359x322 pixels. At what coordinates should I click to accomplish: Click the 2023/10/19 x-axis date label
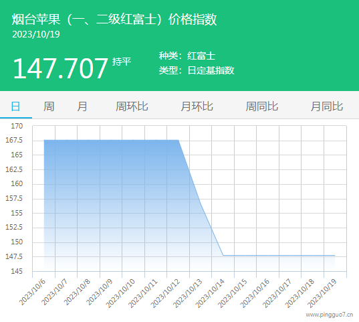[x=322, y=293]
